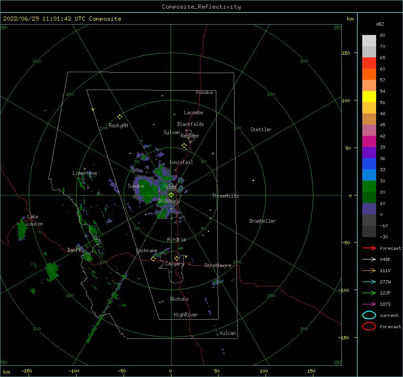403x377 pixels.
Task: Select the purple 36-39 dBZ color band
Action: pyautogui.click(x=369, y=153)
